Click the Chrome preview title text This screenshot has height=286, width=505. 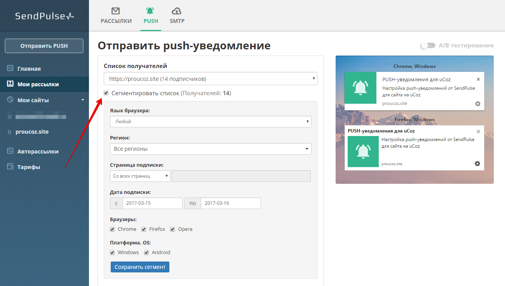(416, 79)
